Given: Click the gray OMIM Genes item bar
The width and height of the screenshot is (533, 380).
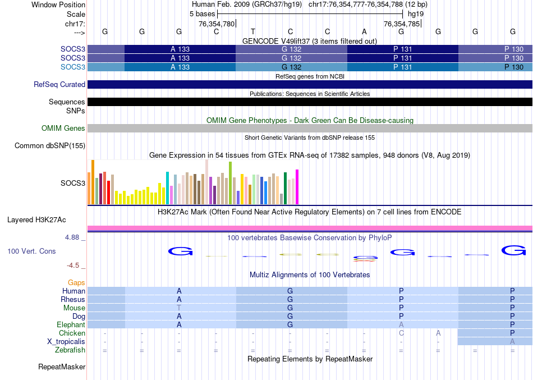Looking at the screenshot, I should (310, 128).
